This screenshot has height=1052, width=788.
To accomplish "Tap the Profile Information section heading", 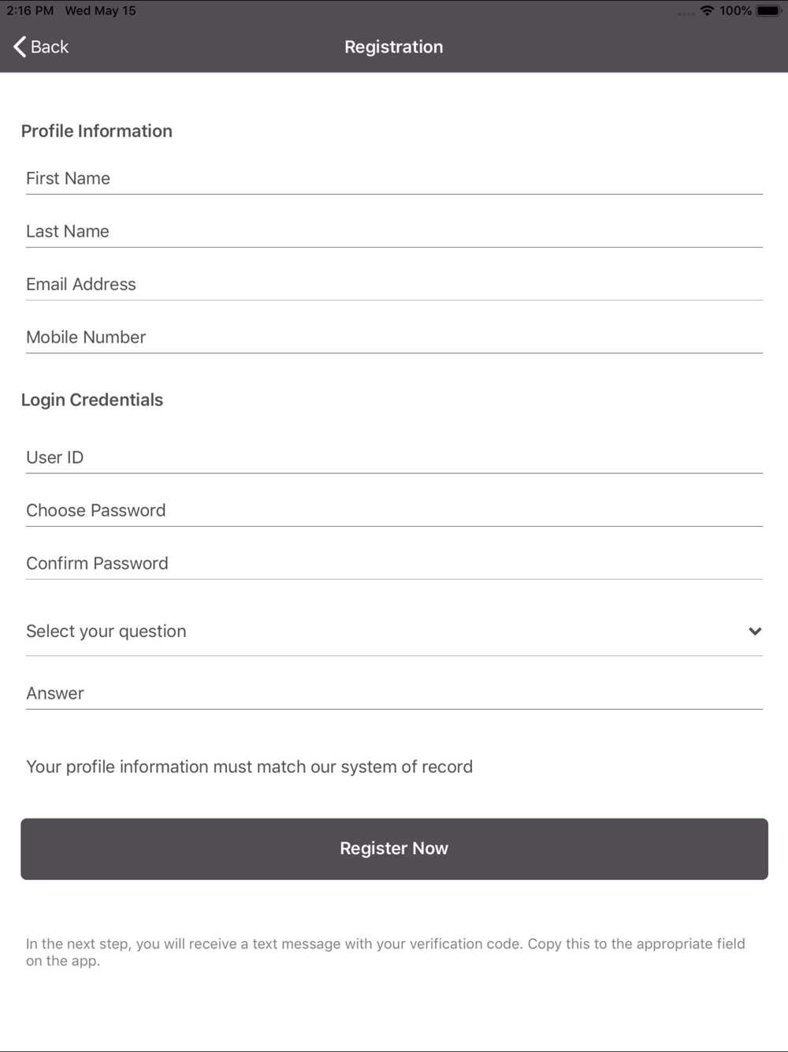I will click(97, 131).
